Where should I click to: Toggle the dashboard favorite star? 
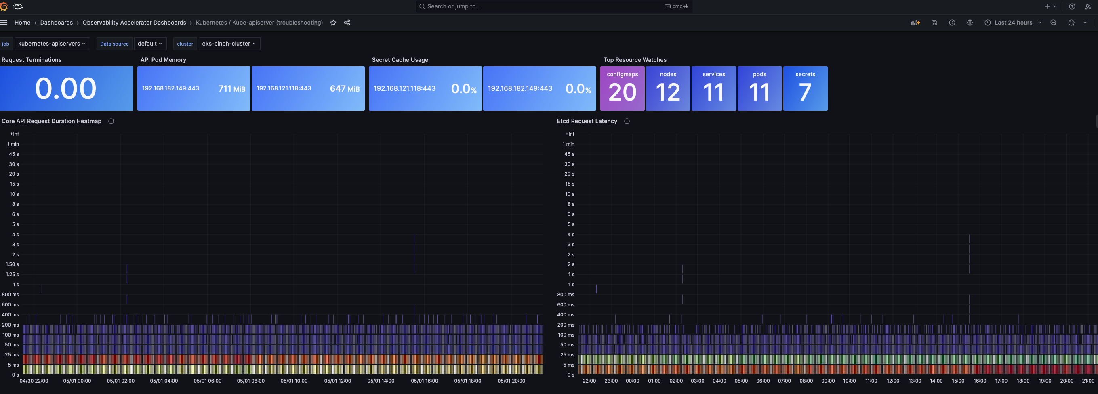click(x=333, y=23)
